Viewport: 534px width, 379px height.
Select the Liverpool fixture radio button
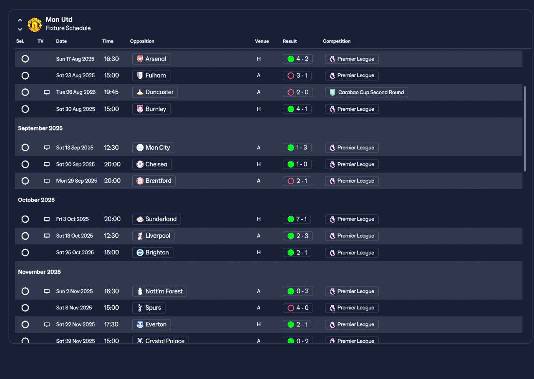[25, 236]
